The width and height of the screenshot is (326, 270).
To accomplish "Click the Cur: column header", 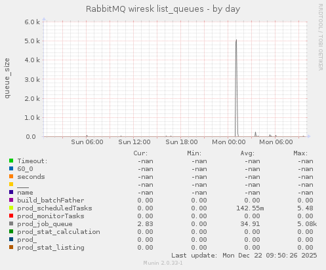I will coord(140,153).
